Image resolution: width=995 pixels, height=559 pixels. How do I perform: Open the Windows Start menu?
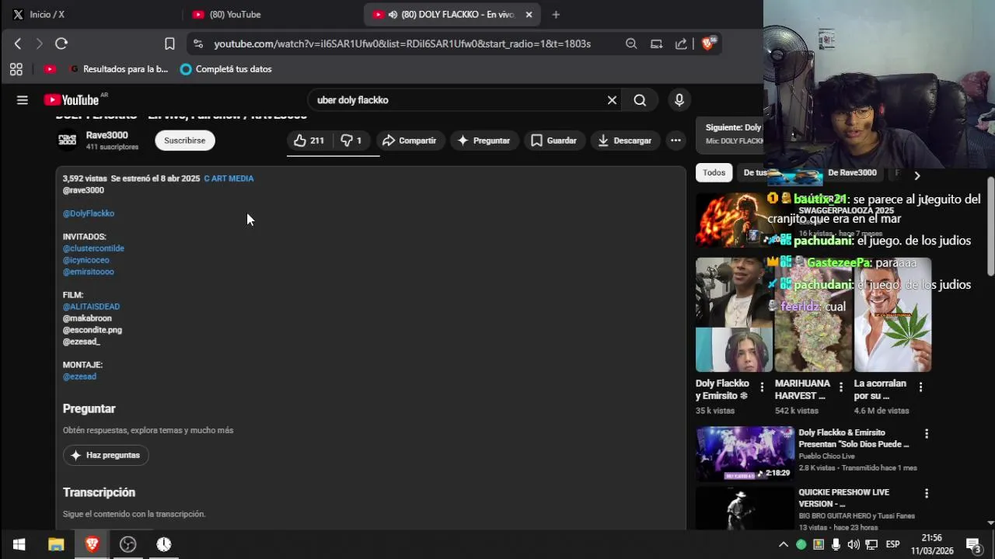(19, 544)
